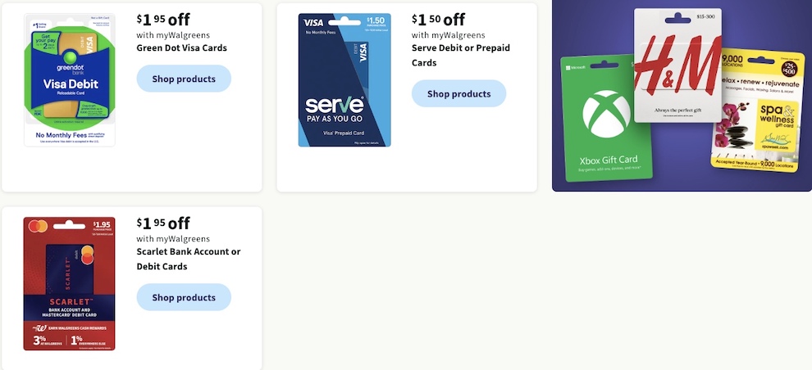Click the Green Dot Visa Debit card image
Image resolution: width=812 pixels, height=370 pixels.
(x=70, y=80)
